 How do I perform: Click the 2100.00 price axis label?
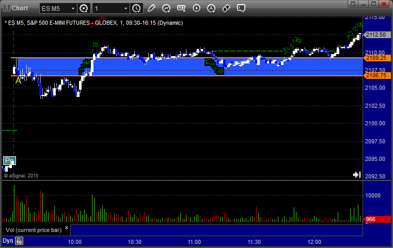375,123
